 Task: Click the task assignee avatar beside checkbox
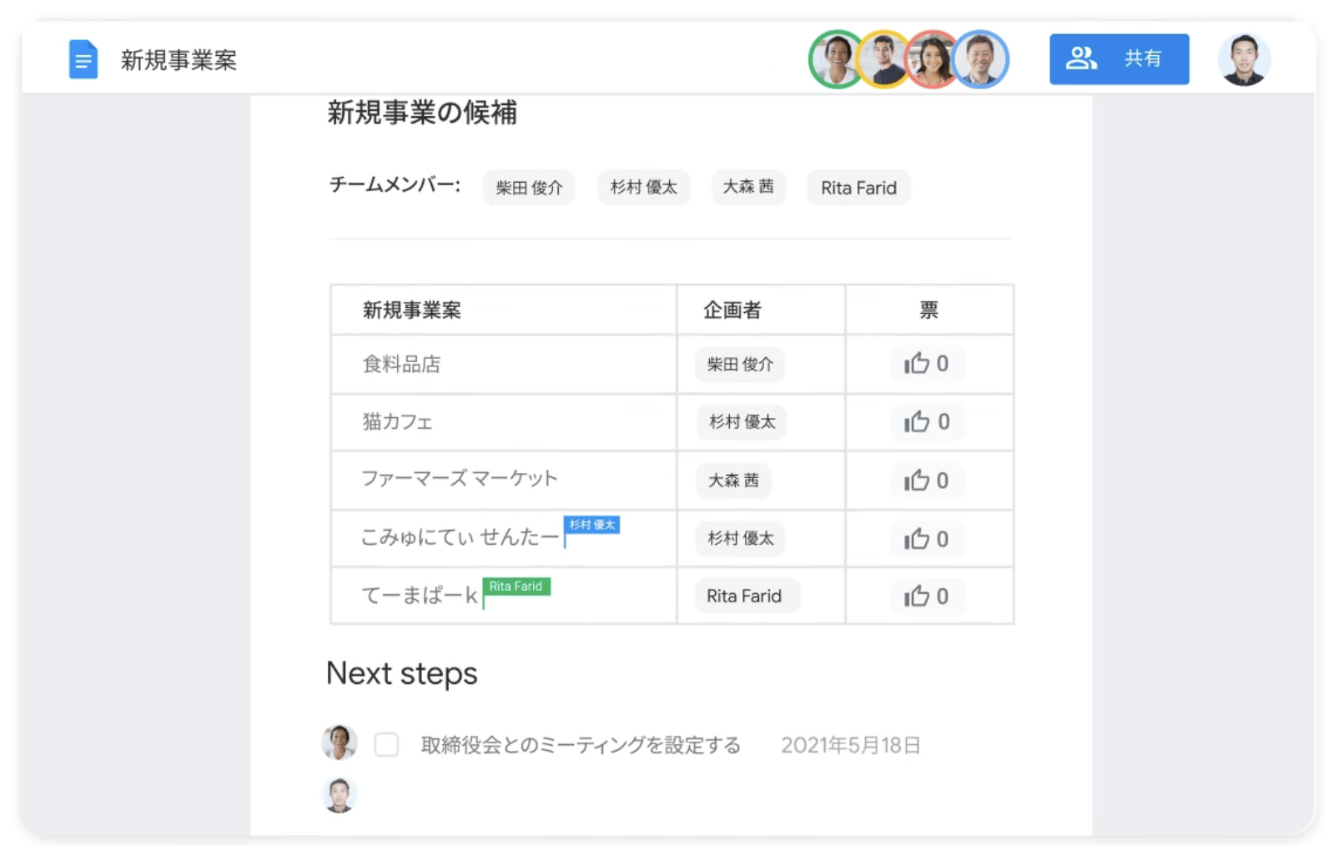coord(340,743)
